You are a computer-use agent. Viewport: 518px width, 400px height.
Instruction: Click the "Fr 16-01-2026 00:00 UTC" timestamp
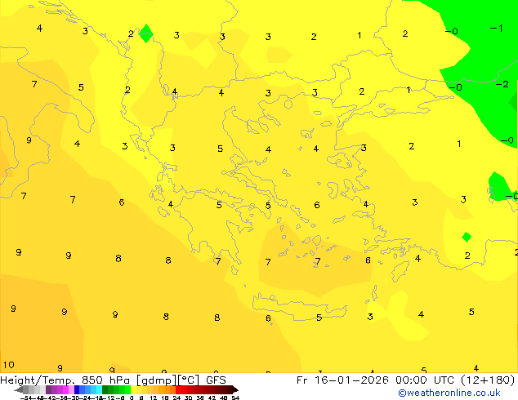377,380
